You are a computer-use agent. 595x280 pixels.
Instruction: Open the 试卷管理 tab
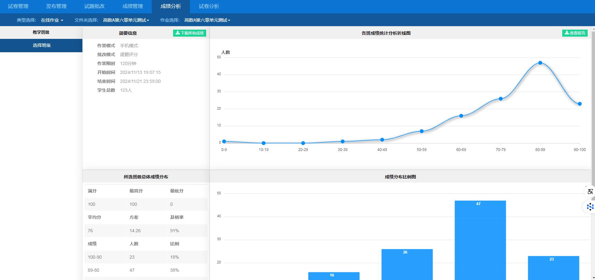tap(18, 6)
